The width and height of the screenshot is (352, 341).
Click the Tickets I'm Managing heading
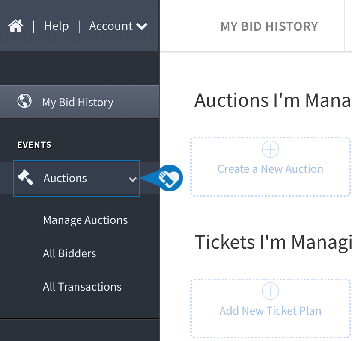pos(273,242)
